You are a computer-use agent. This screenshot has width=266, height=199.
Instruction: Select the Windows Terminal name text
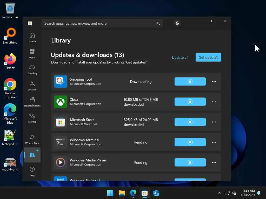[x=84, y=140]
